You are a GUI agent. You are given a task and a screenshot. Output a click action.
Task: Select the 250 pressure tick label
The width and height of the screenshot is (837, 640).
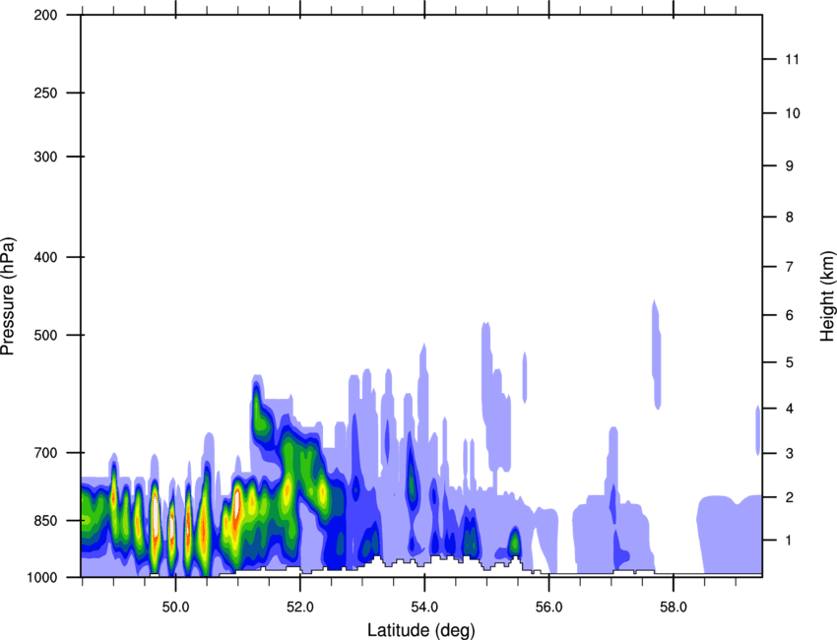pyautogui.click(x=45, y=93)
